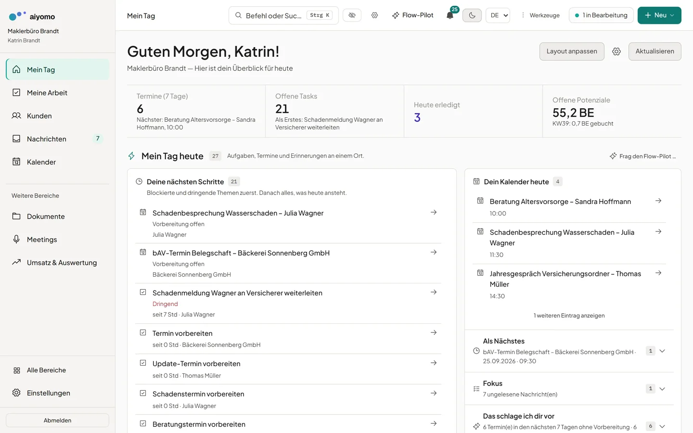This screenshot has width=693, height=433.
Task: Open Kalender in sidebar
Action: point(58,162)
